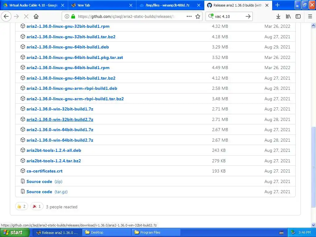The height and width of the screenshot is (237, 316).
Task: Add a party popper reaction
Action: click(x=37, y=206)
